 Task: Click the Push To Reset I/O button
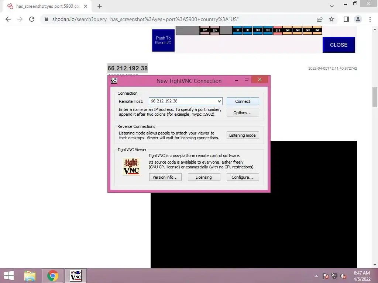[163, 41]
